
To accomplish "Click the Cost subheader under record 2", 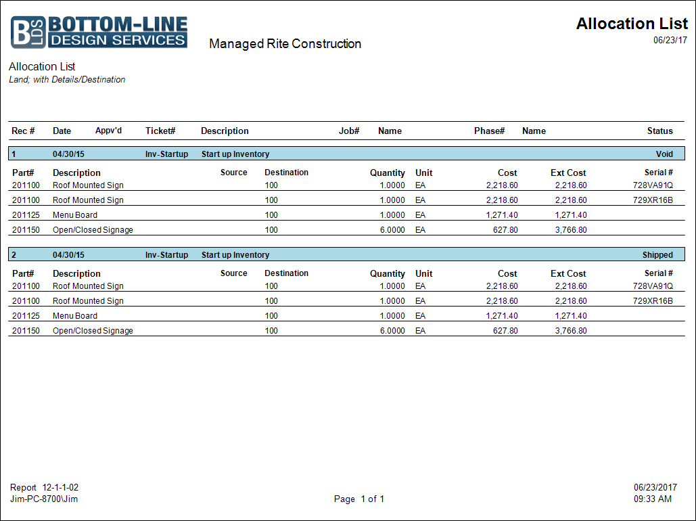I will [x=507, y=273].
